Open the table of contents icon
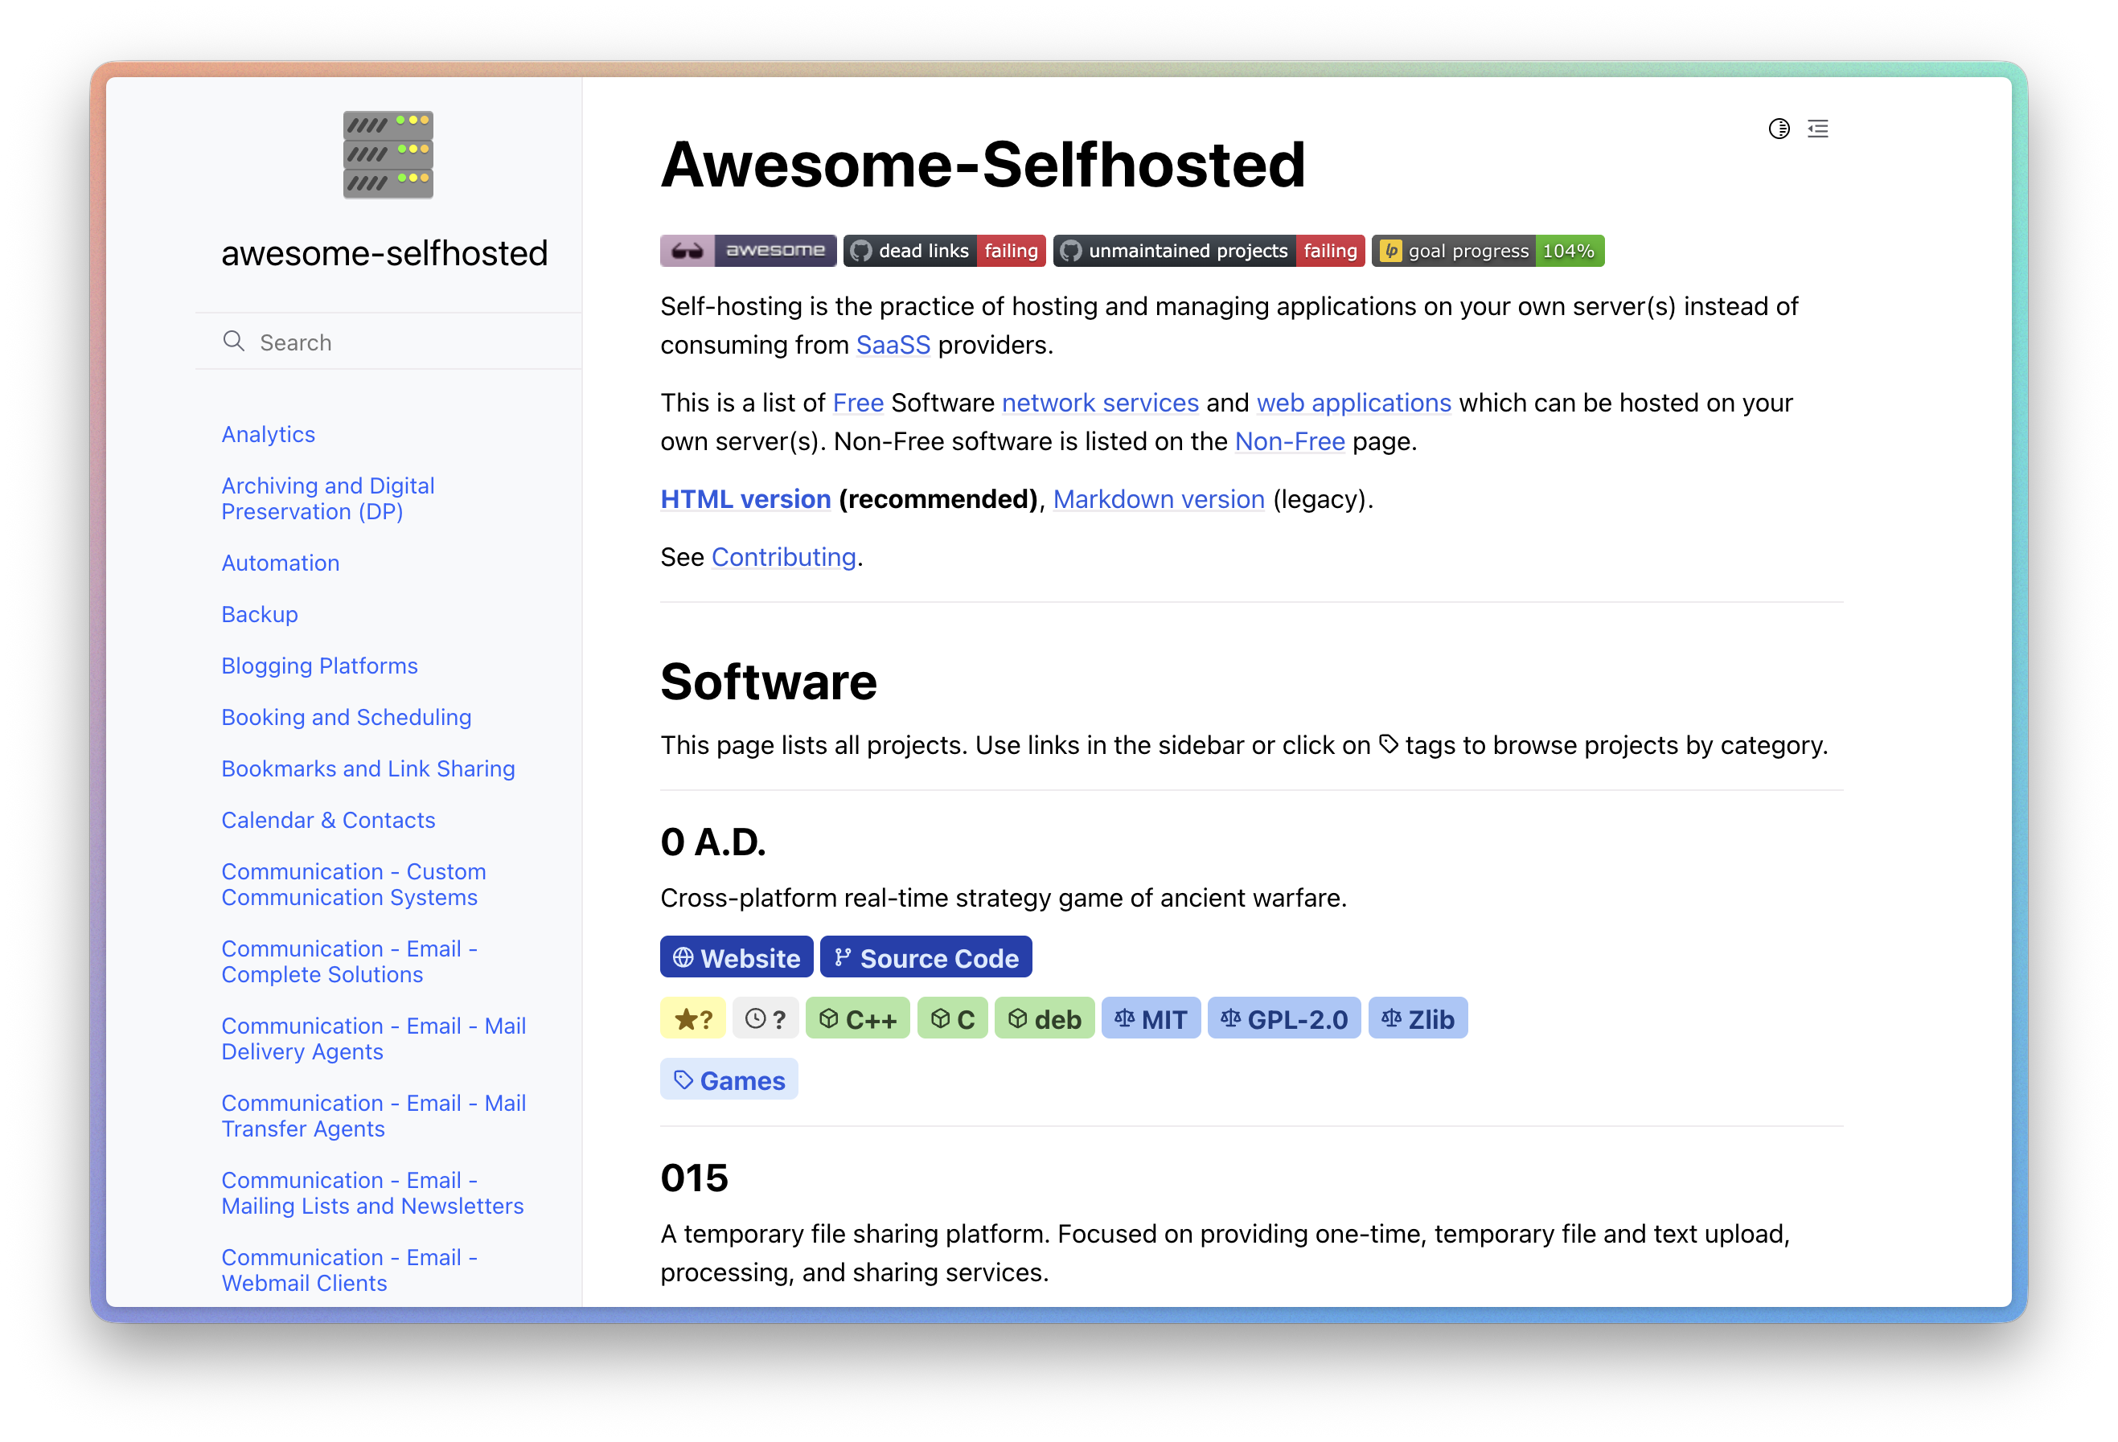Image resolution: width=2118 pixels, height=1442 pixels. 1817,129
